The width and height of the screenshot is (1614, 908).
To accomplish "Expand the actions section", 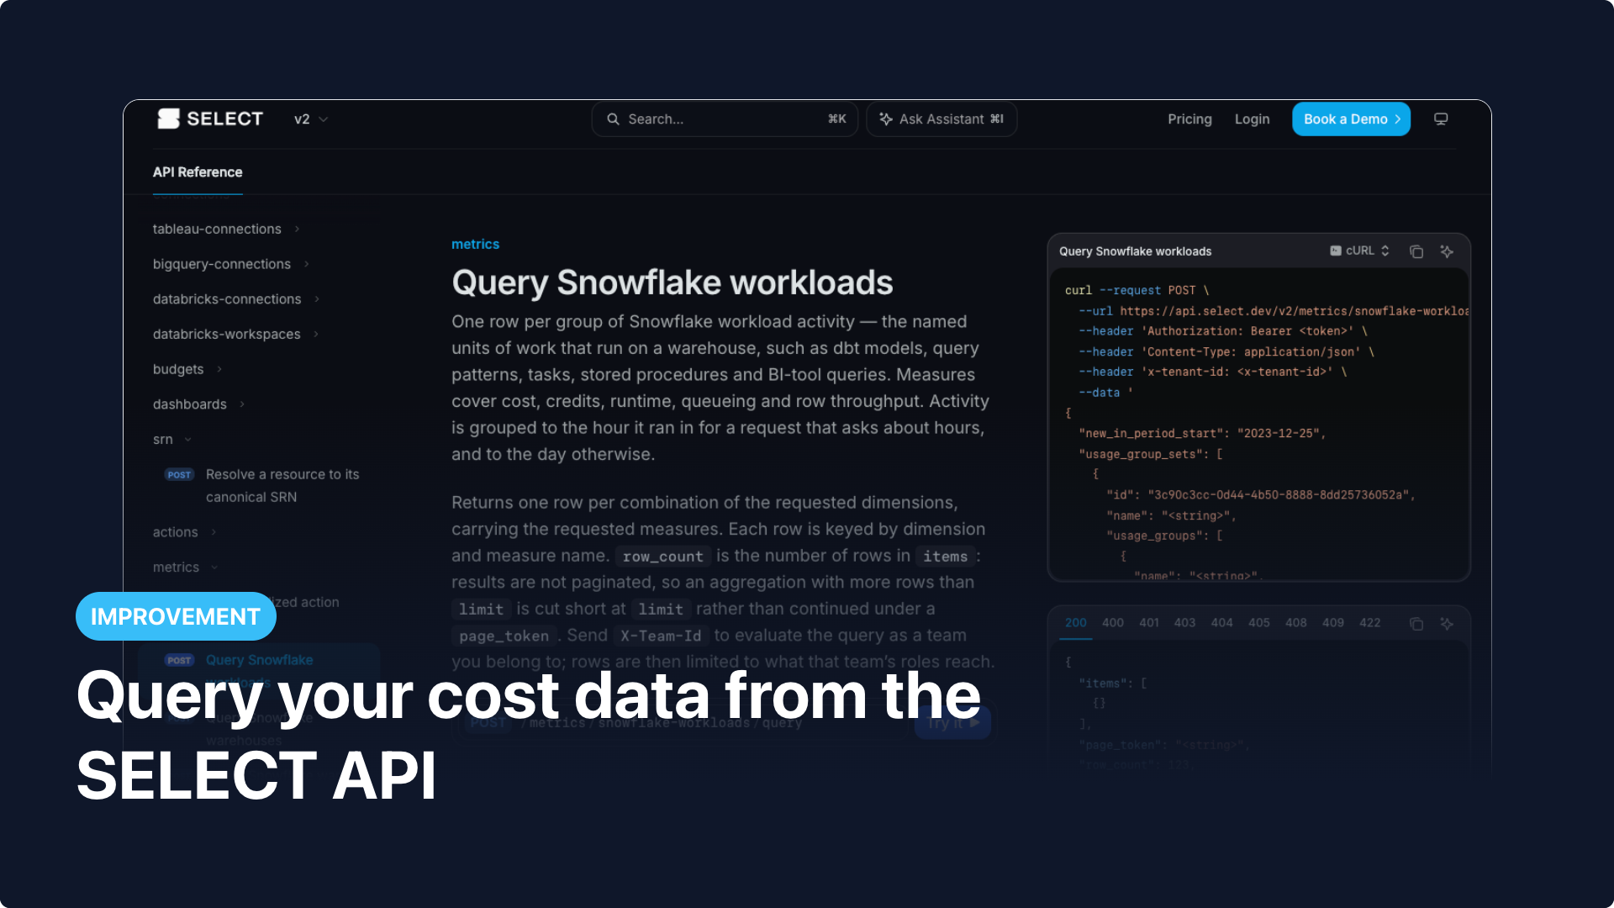I will pos(185,532).
